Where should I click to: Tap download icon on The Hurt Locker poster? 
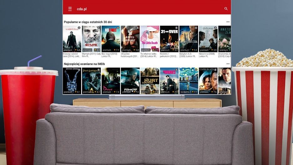(157, 70)
